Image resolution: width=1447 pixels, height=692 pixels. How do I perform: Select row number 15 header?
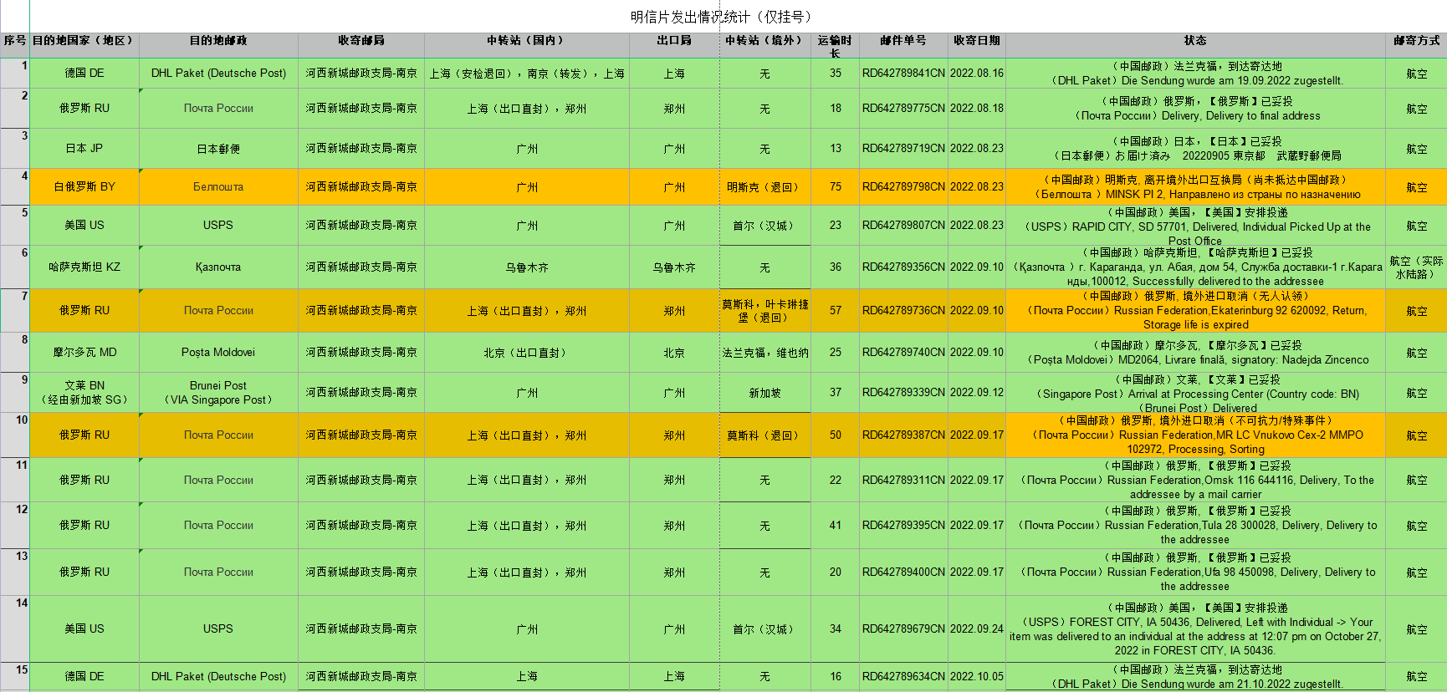[x=15, y=675]
